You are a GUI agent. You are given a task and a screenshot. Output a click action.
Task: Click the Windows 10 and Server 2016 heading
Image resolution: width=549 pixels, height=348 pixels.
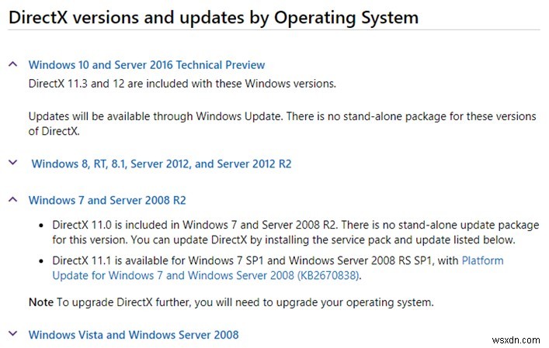point(147,65)
